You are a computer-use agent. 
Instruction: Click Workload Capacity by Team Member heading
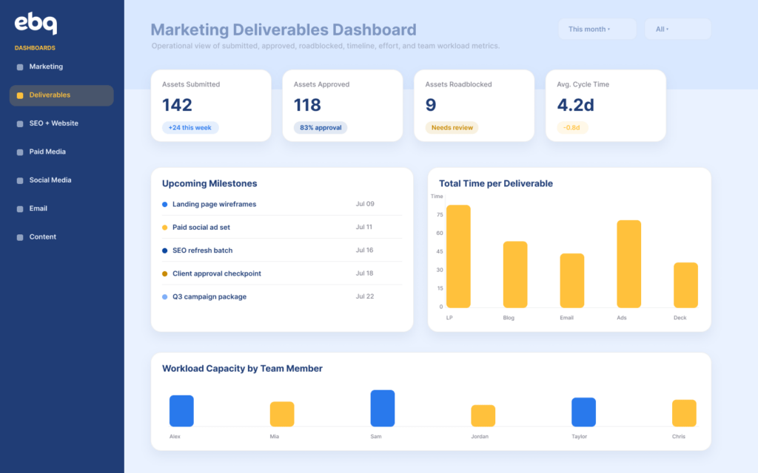click(x=242, y=368)
